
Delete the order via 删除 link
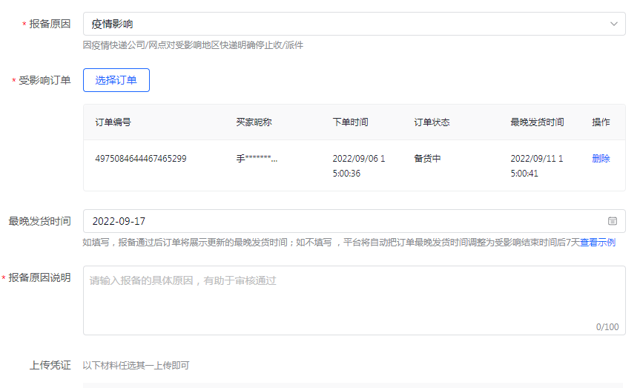601,158
